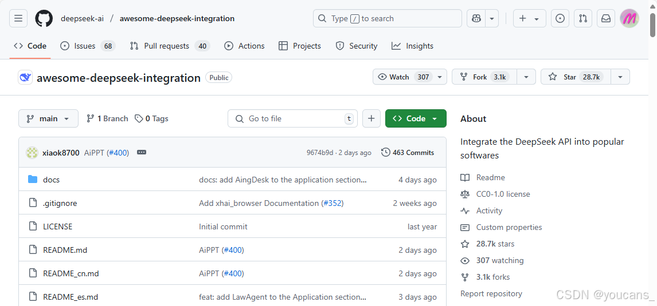This screenshot has width=657, height=306.
Task: Open the issues icon in header
Action: tap(560, 18)
